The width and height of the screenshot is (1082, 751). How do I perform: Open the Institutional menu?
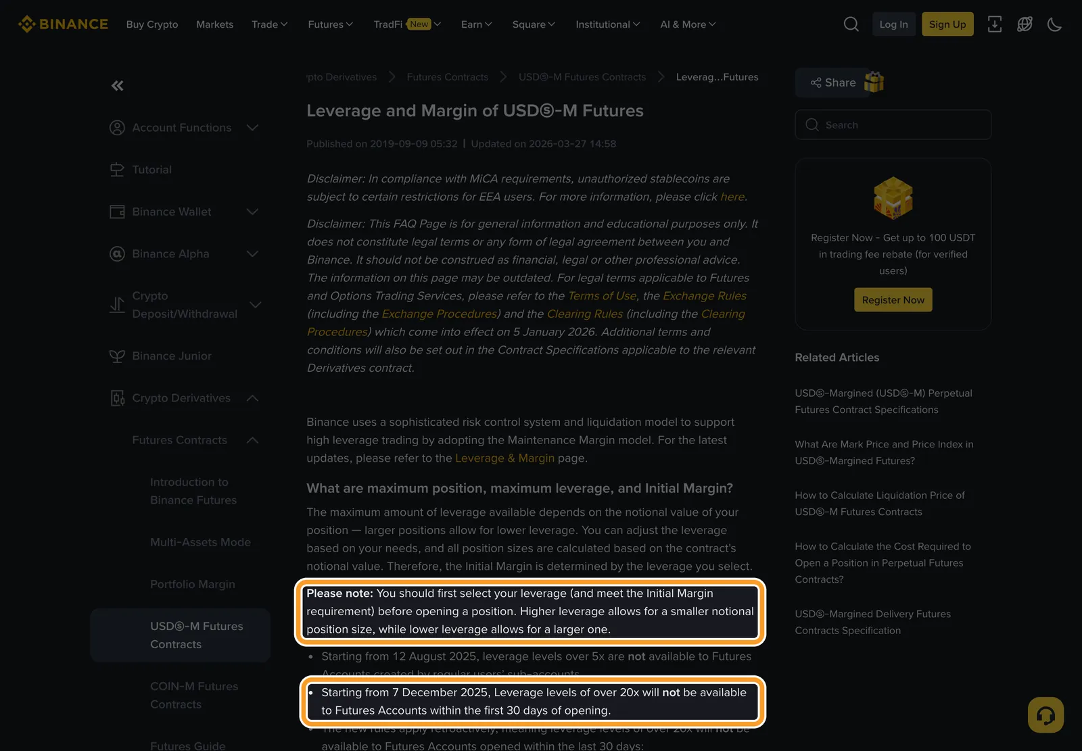coord(607,24)
